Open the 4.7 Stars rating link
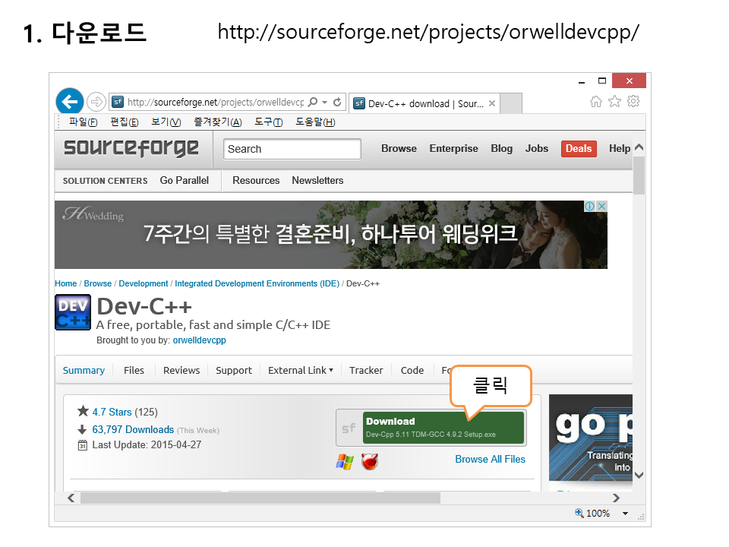Viewport: 729px width, 547px height. tap(112, 412)
